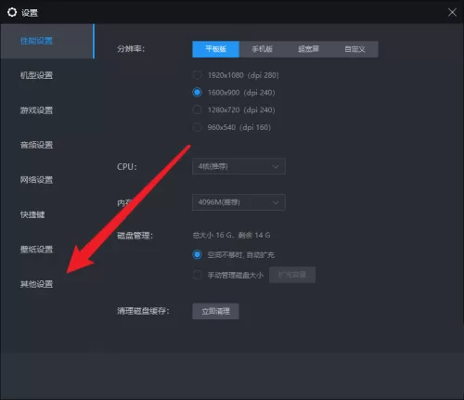Image resolution: width=464 pixels, height=400 pixels.
Task: Open the 4096M memory dropdown
Action: pyautogui.click(x=238, y=202)
